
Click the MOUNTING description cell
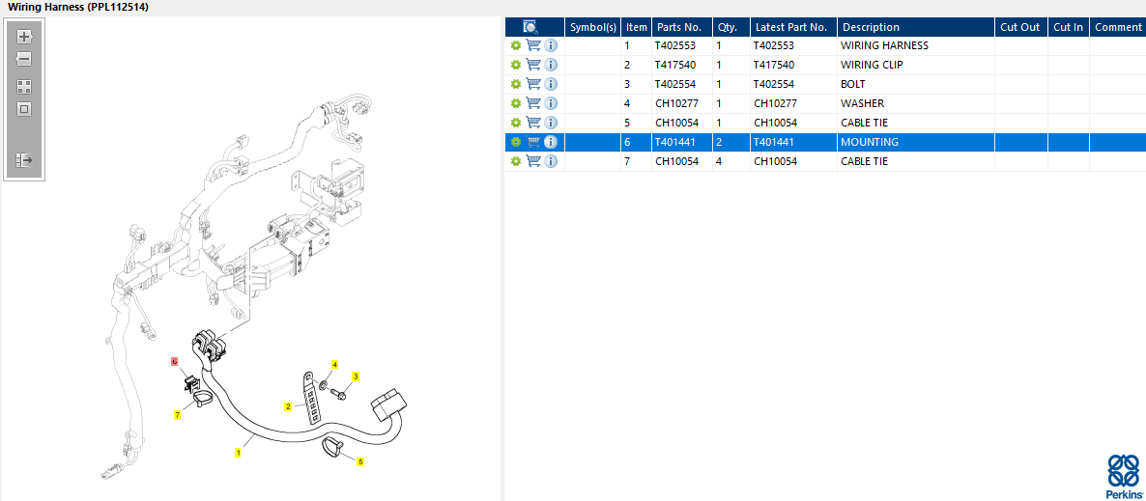[x=916, y=143]
